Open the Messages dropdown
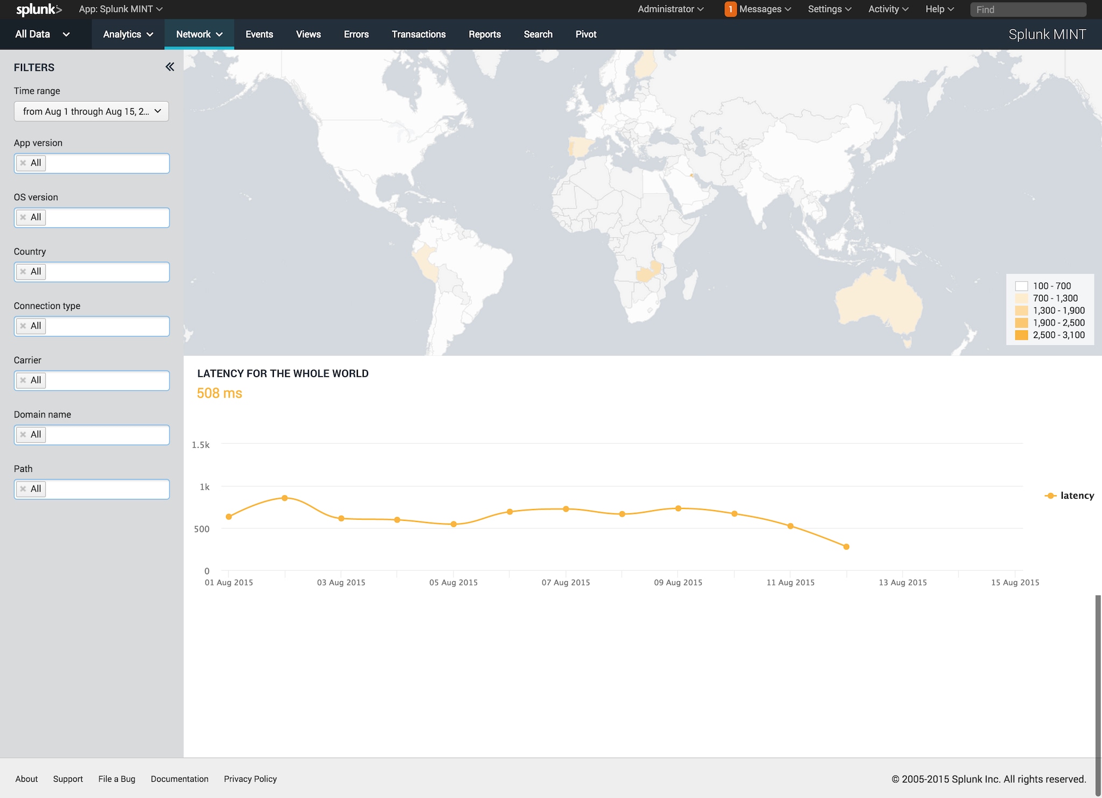This screenshot has width=1102, height=798. (765, 9)
